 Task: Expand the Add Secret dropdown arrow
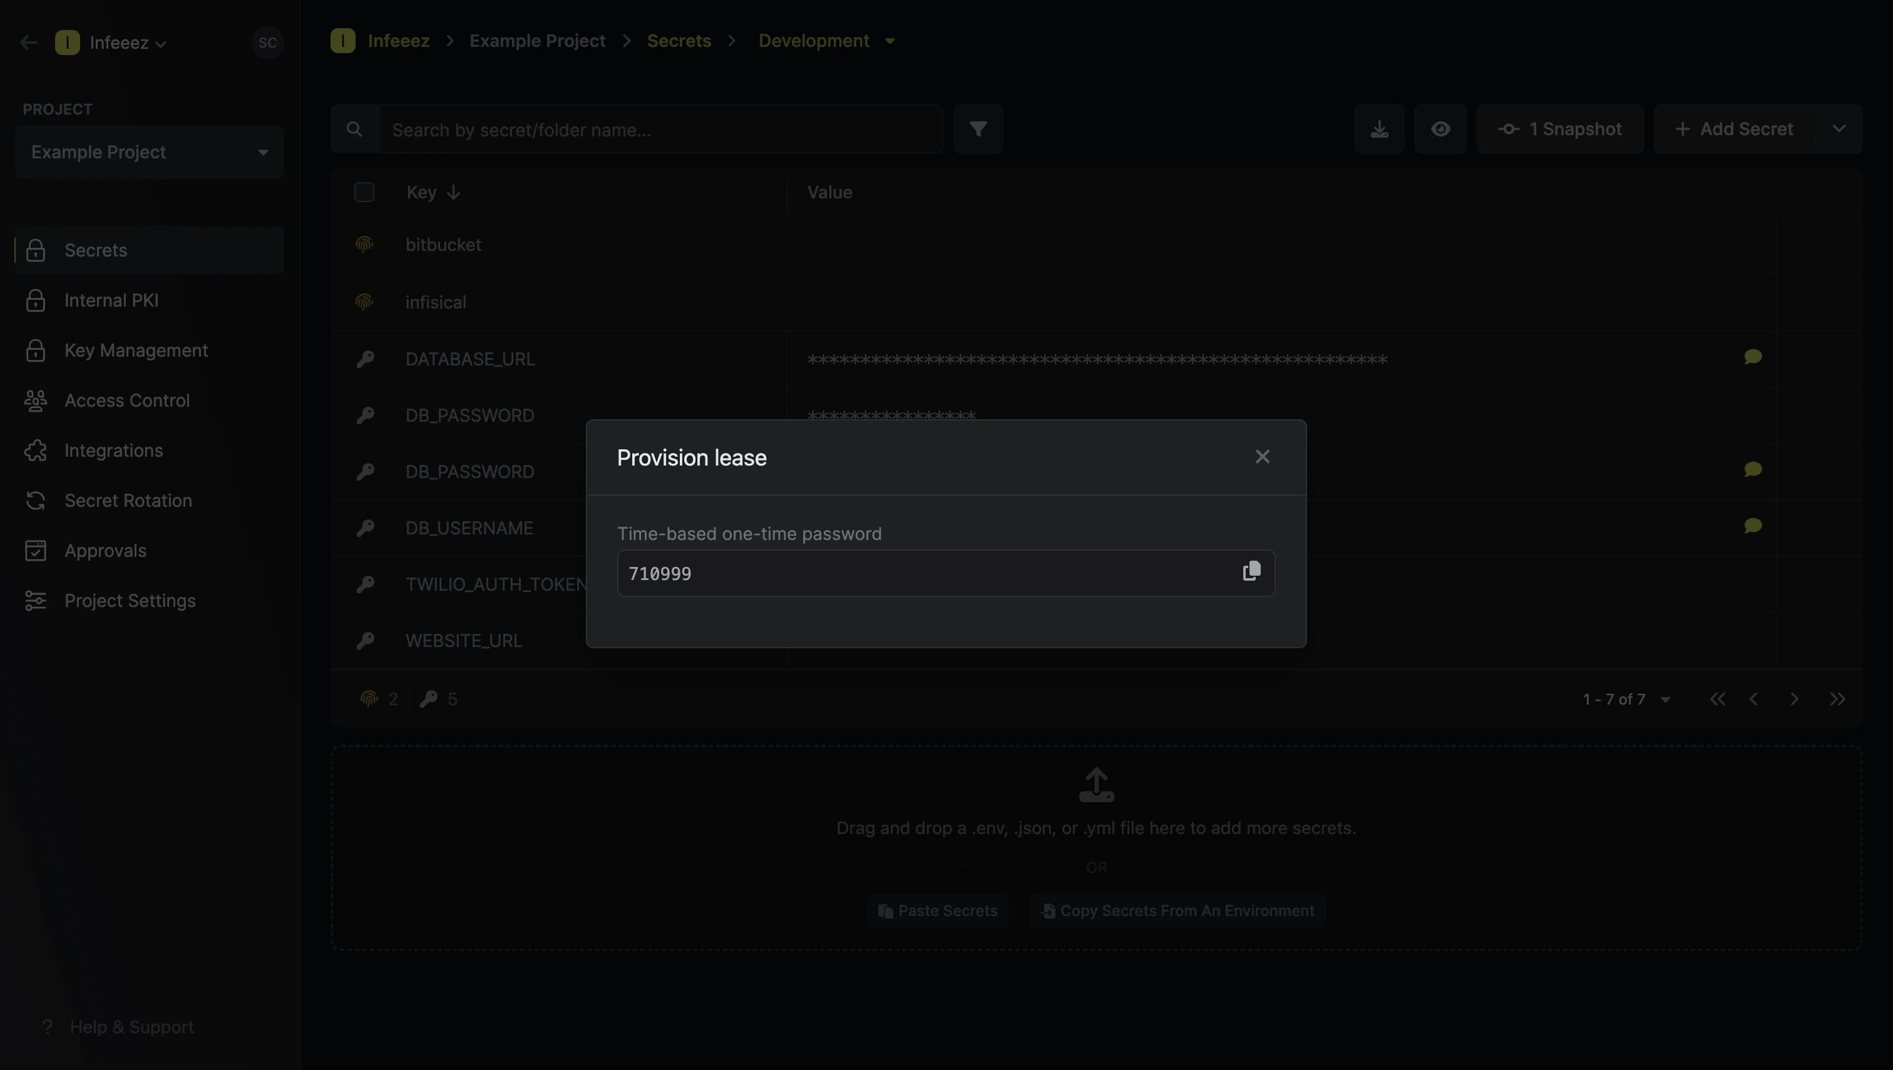point(1839,130)
